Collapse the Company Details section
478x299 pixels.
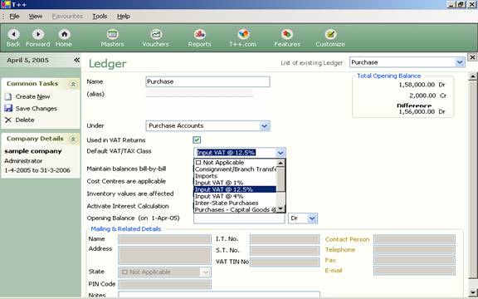coord(73,140)
